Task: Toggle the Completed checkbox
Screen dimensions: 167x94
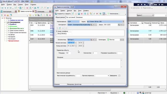Action: point(119,75)
